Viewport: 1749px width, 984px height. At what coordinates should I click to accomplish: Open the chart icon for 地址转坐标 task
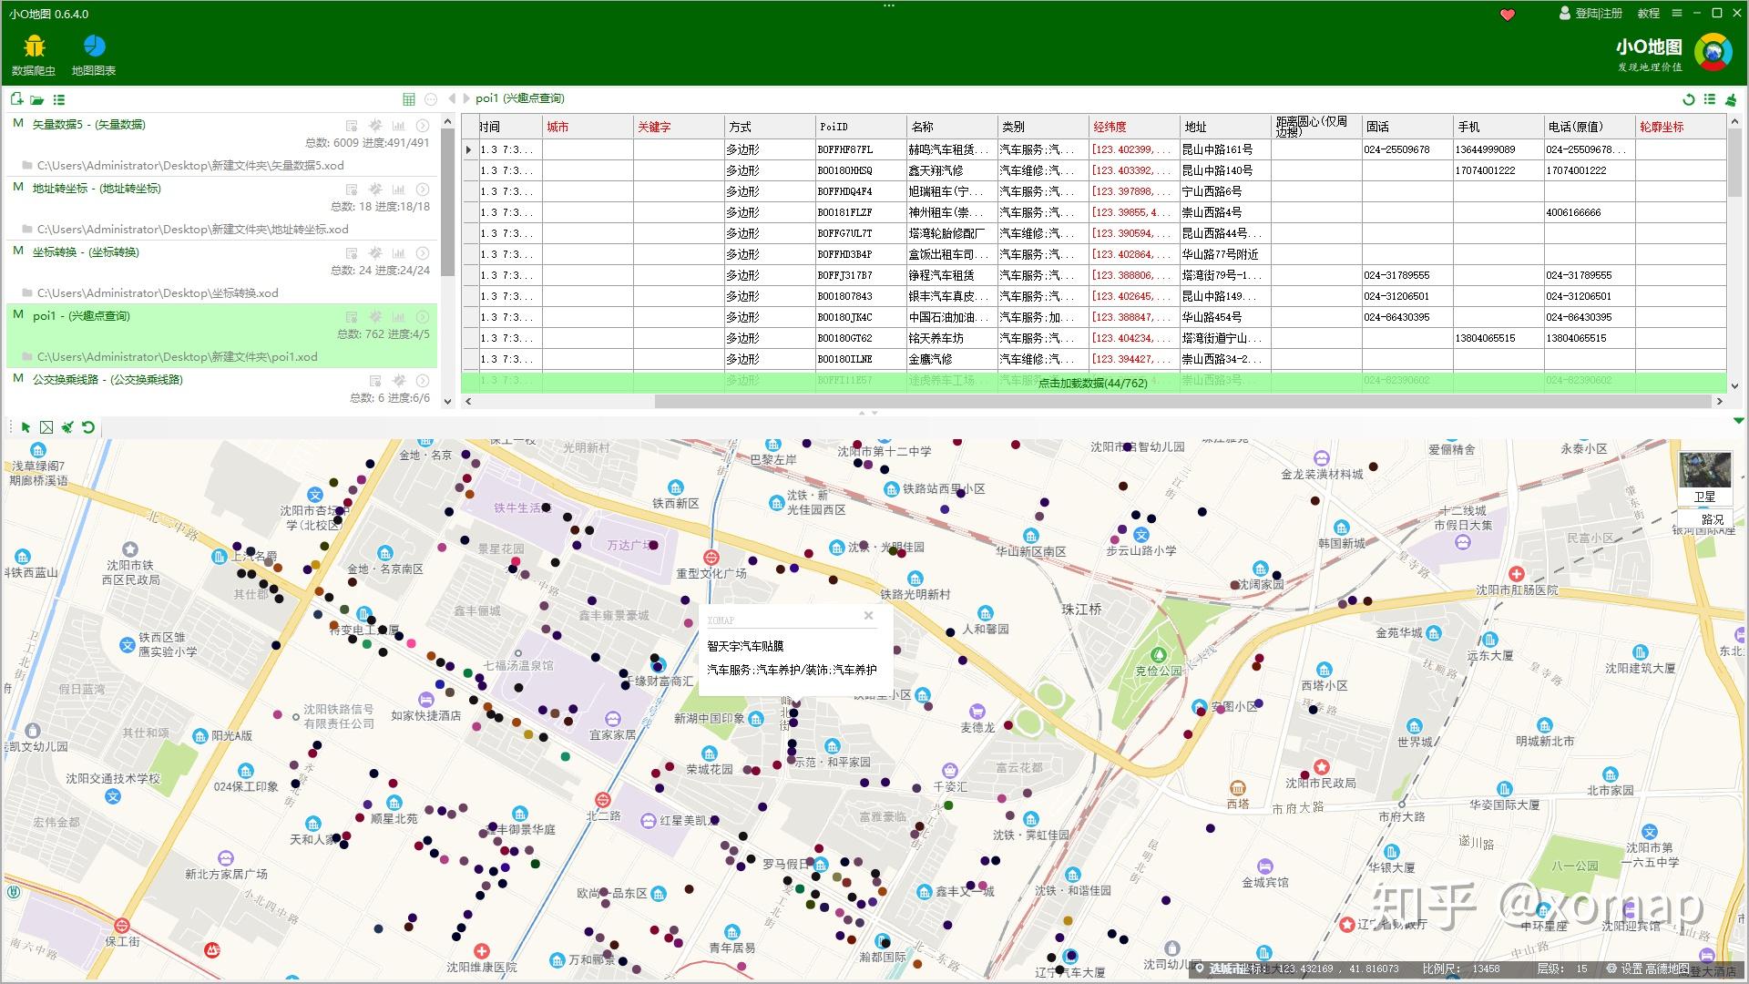click(398, 190)
